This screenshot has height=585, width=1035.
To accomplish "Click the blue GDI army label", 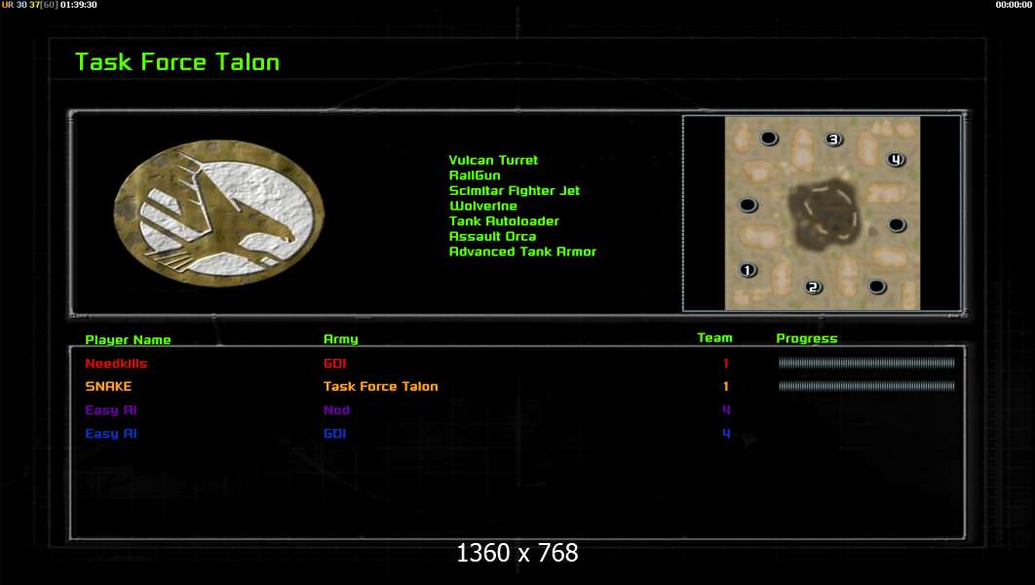I will click(x=334, y=434).
